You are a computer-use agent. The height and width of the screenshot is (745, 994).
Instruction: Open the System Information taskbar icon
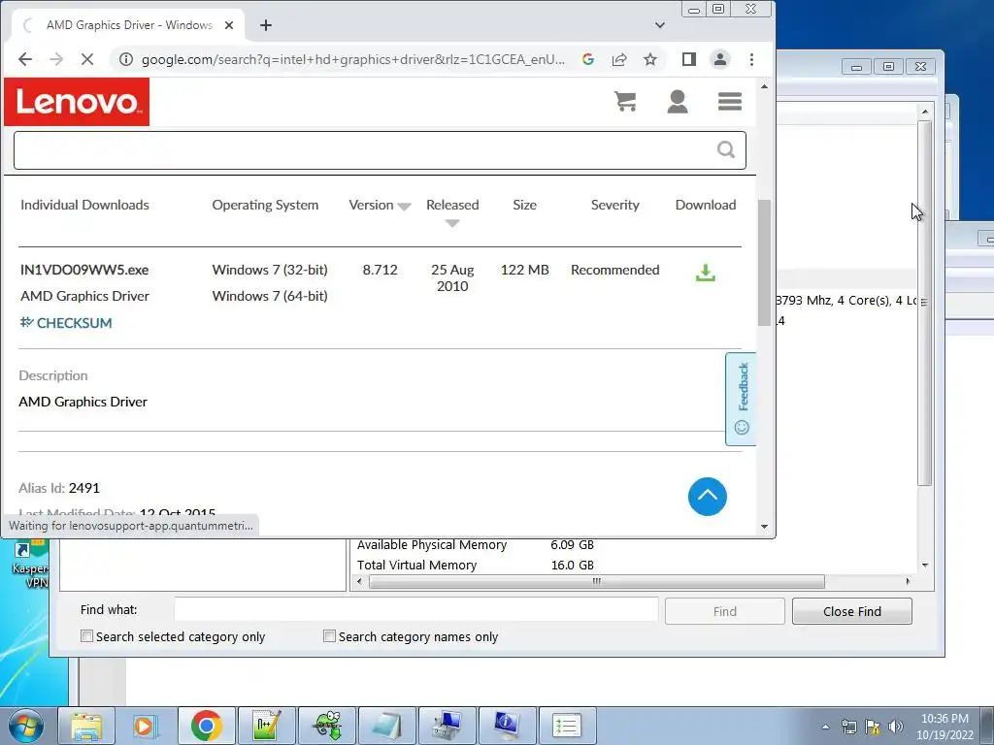click(x=507, y=726)
